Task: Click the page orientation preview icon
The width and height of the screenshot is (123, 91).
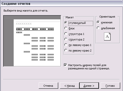Action: [107, 36]
